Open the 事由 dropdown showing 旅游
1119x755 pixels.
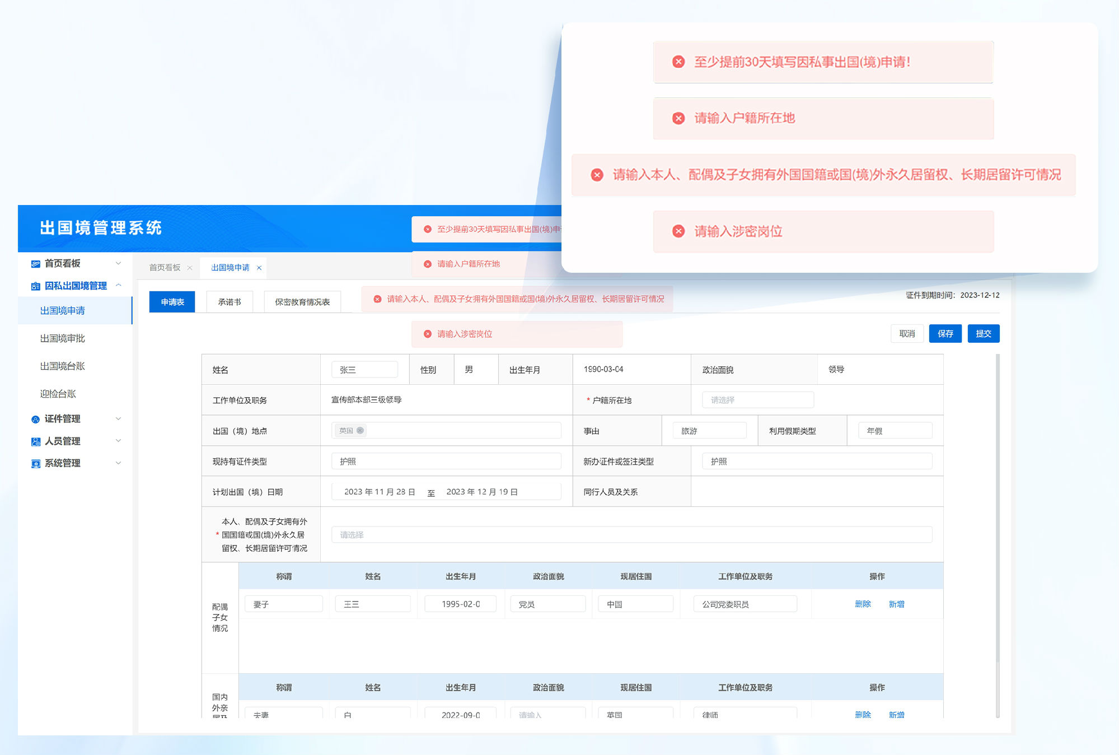[x=709, y=431]
